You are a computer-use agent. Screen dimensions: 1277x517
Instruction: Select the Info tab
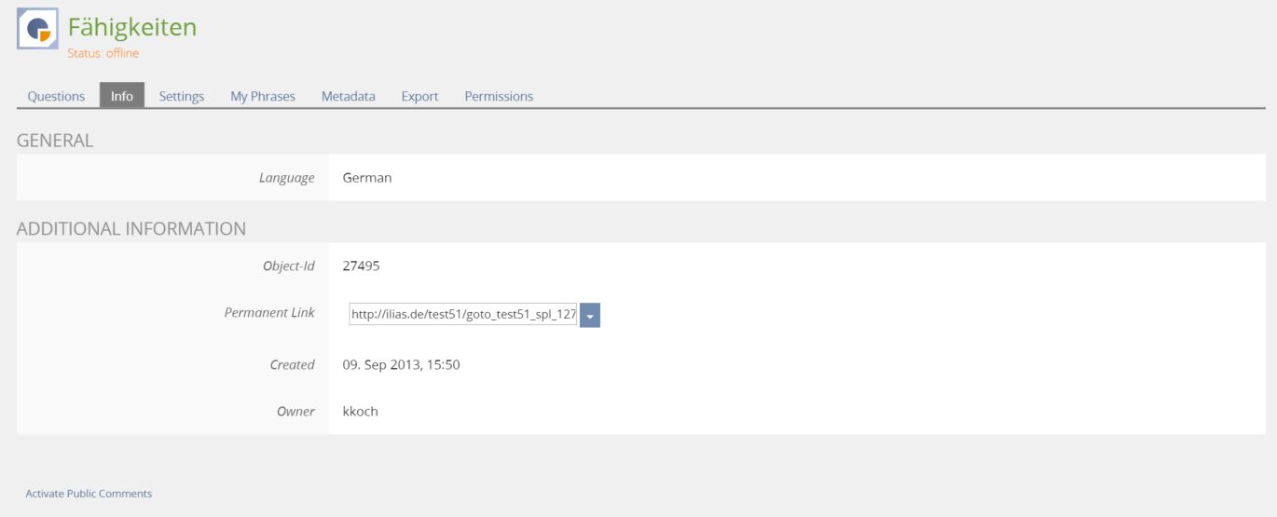(x=122, y=96)
